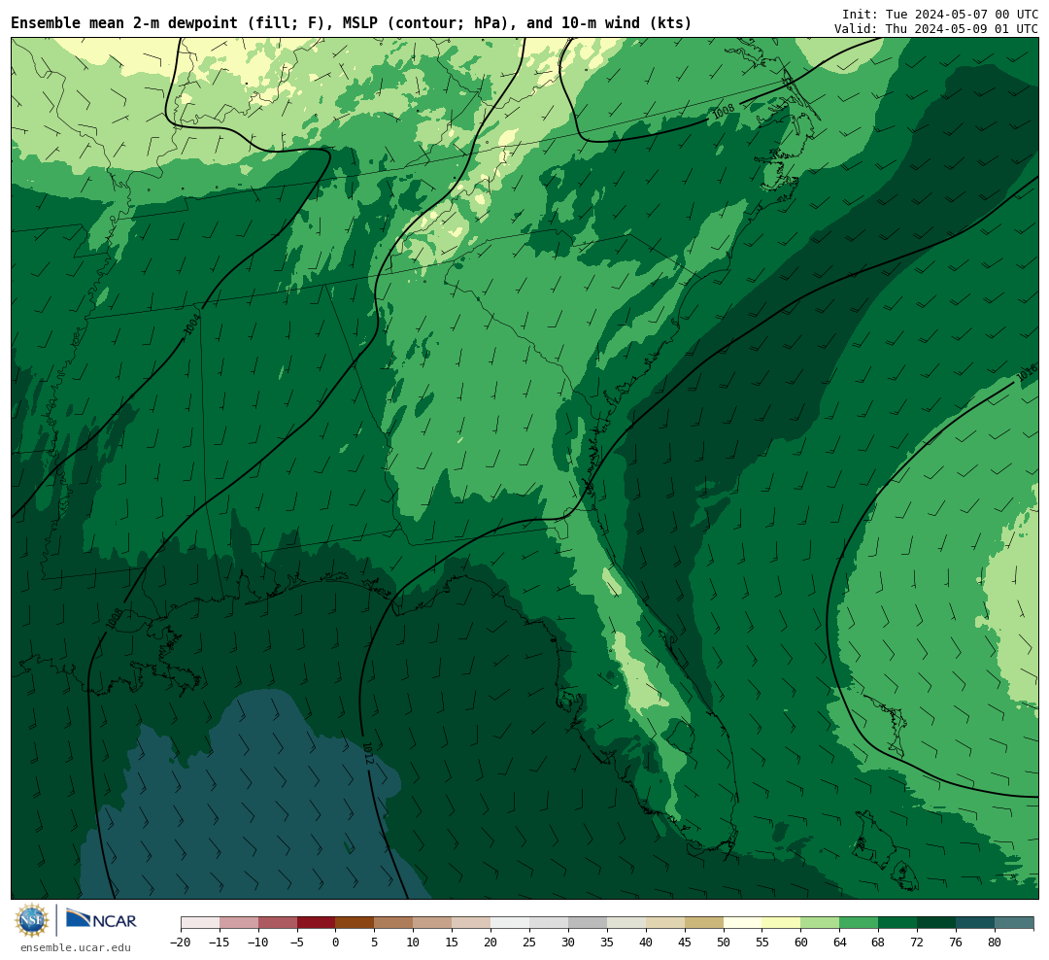Click the 1012 isobar label over the Gulf
Viewport: 1049px width, 960px height.
pyautogui.click(x=367, y=752)
